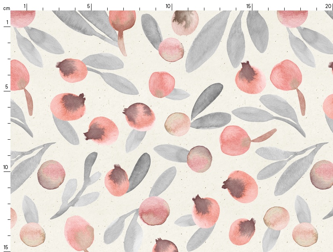Click the 'cm' unit label in ruler corner

(x=6, y=8)
